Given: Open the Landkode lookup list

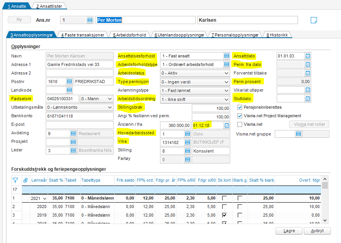Looking at the screenshot, I should coord(69,90).
